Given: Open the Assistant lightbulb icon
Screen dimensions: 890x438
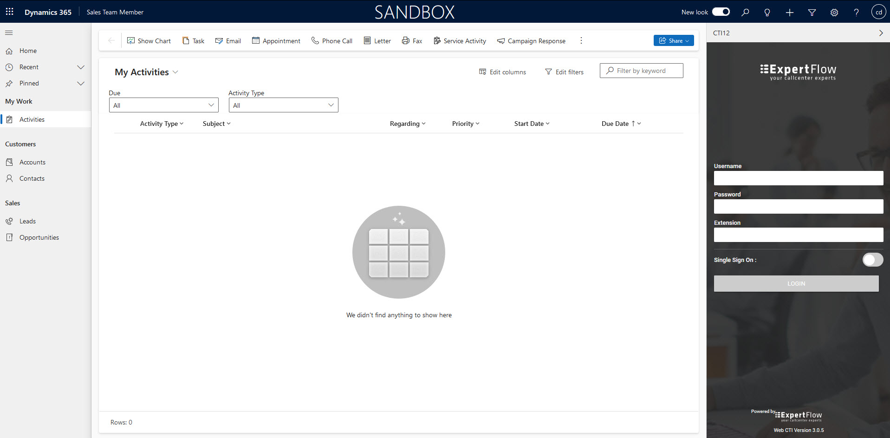Looking at the screenshot, I should click(767, 13).
